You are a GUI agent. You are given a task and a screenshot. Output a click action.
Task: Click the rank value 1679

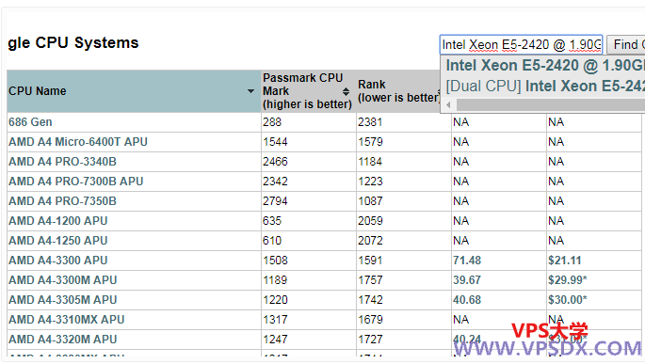pyautogui.click(x=370, y=319)
